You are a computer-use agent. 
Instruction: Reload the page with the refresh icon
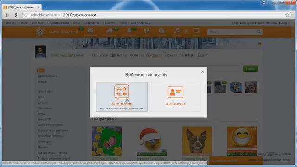coord(26,15)
